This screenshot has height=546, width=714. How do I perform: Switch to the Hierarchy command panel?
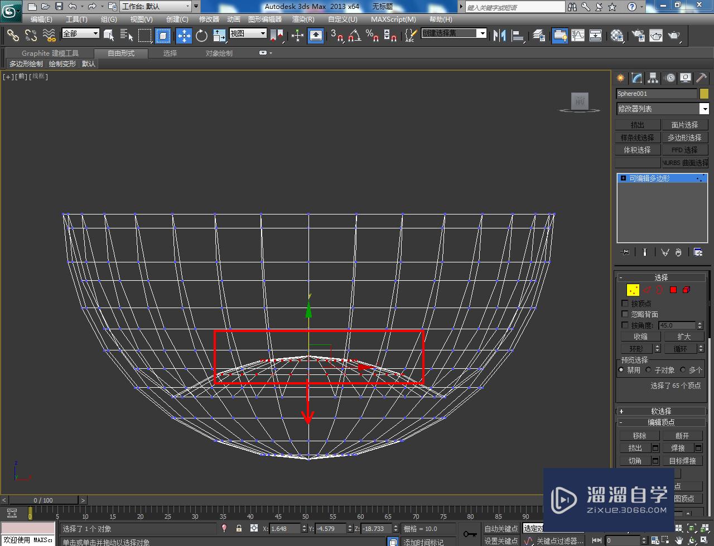coord(653,78)
